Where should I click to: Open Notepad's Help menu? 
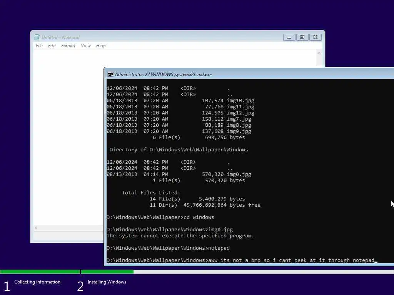tap(101, 46)
